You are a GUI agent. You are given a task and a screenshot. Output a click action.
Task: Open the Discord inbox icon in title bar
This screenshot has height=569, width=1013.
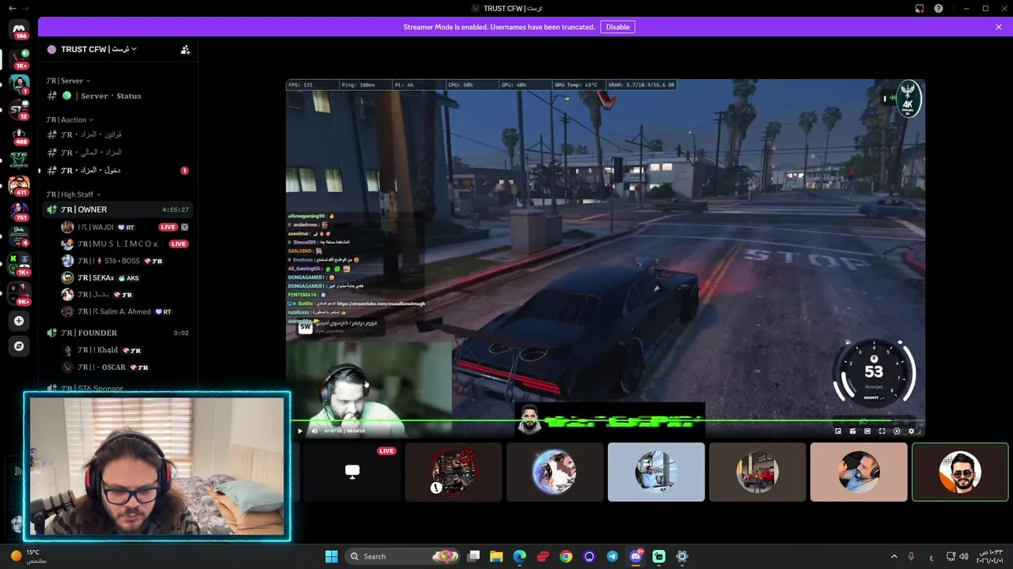pos(920,8)
